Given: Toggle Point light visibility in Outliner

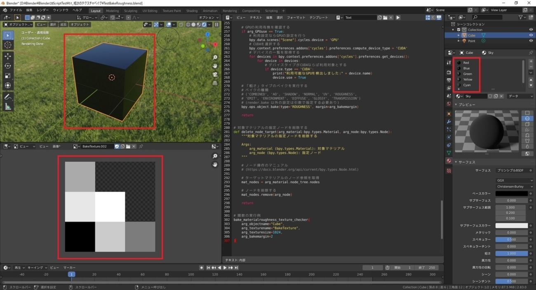Looking at the screenshot, I should [531, 41].
